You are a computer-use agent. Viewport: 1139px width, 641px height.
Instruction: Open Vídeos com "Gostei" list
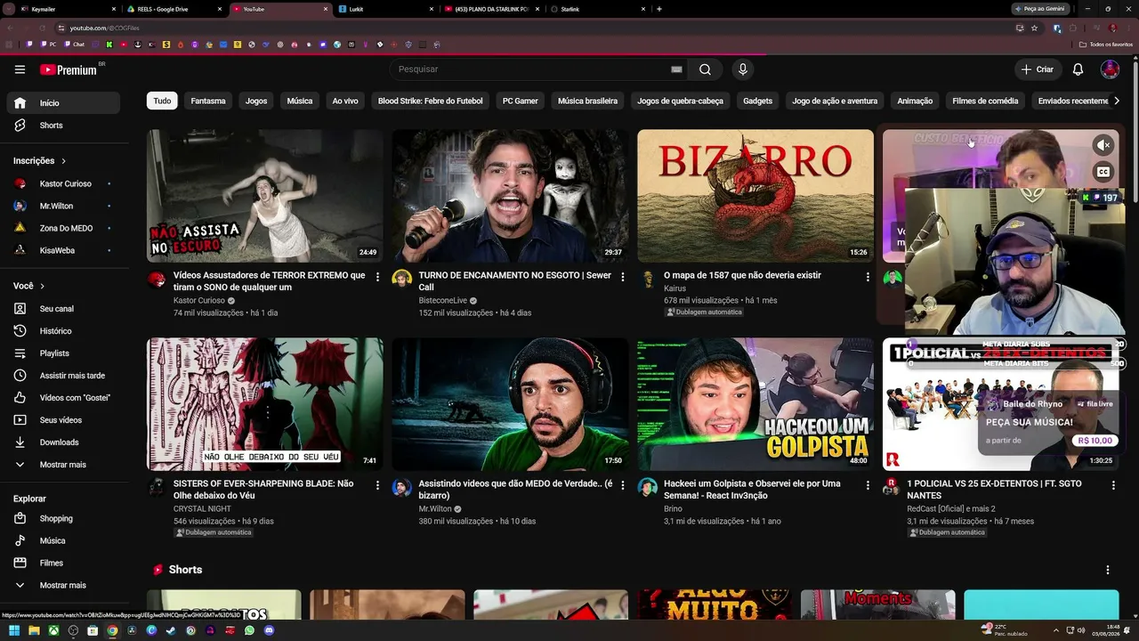pos(62,398)
